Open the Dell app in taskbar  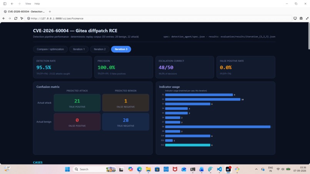(x=166, y=169)
